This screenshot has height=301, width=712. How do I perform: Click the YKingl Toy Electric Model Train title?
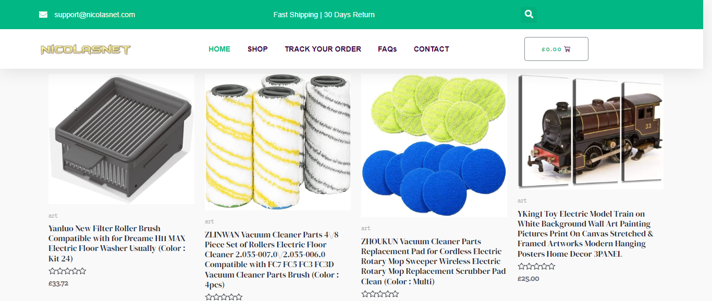point(585,234)
